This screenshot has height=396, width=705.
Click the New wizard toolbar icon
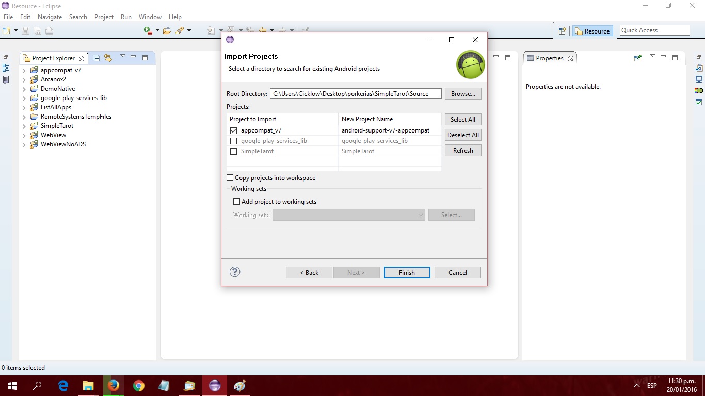click(7, 31)
